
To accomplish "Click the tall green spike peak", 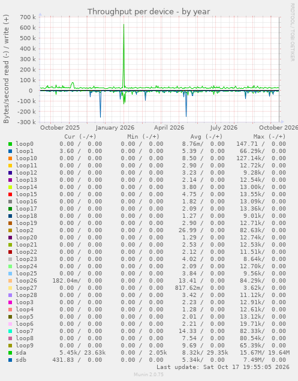I will point(124,25).
